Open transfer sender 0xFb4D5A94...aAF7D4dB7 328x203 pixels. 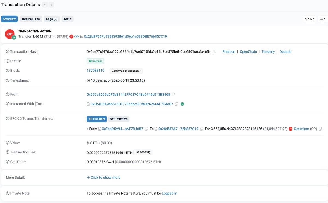122,129
